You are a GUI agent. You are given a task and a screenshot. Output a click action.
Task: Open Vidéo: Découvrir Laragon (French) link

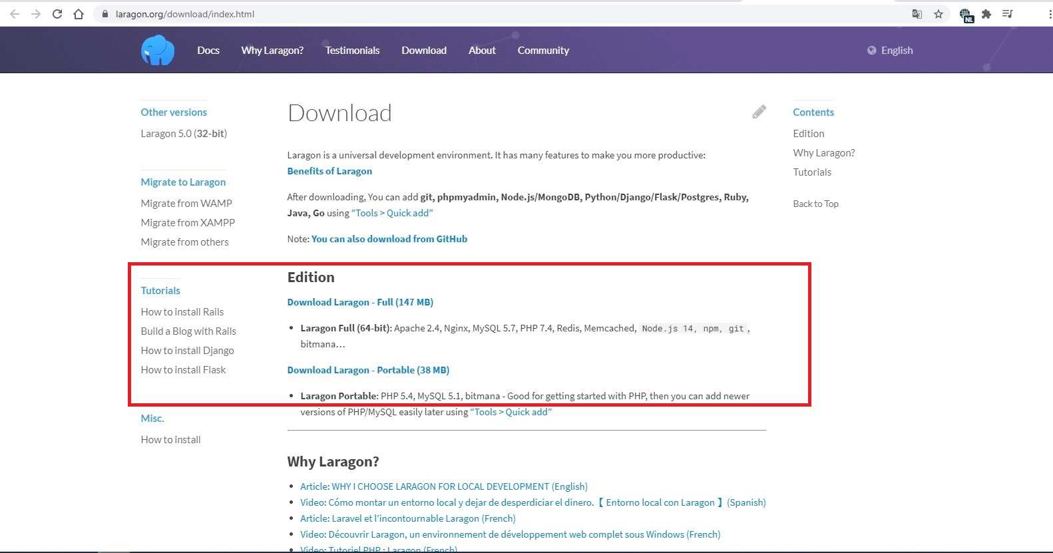(x=510, y=534)
